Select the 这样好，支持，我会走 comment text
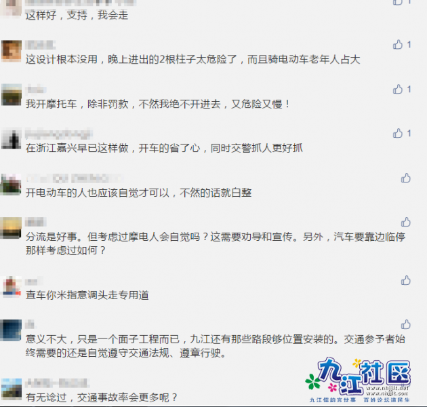Image resolution: width=427 pixels, height=407 pixels. 77,15
